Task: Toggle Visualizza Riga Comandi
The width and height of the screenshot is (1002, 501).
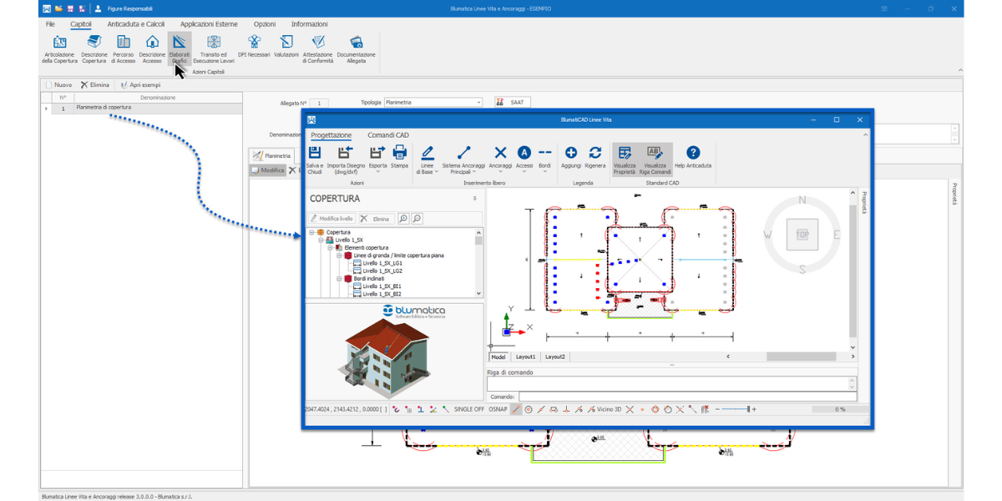Action: (x=655, y=159)
